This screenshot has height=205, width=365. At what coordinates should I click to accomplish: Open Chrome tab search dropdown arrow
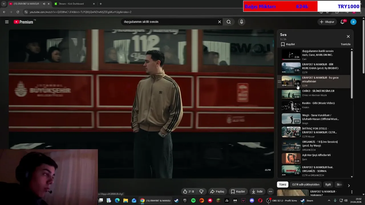(4, 4)
